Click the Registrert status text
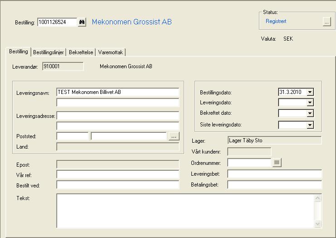336x238 pixels. [x=276, y=21]
